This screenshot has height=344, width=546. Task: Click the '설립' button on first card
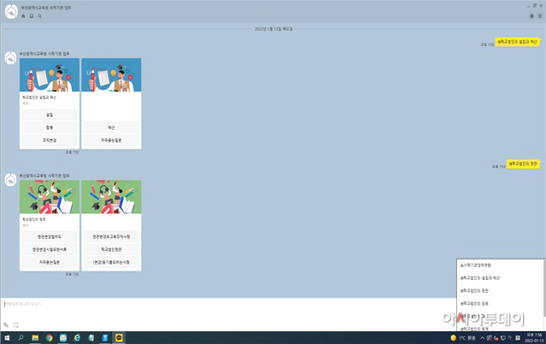coord(50,114)
